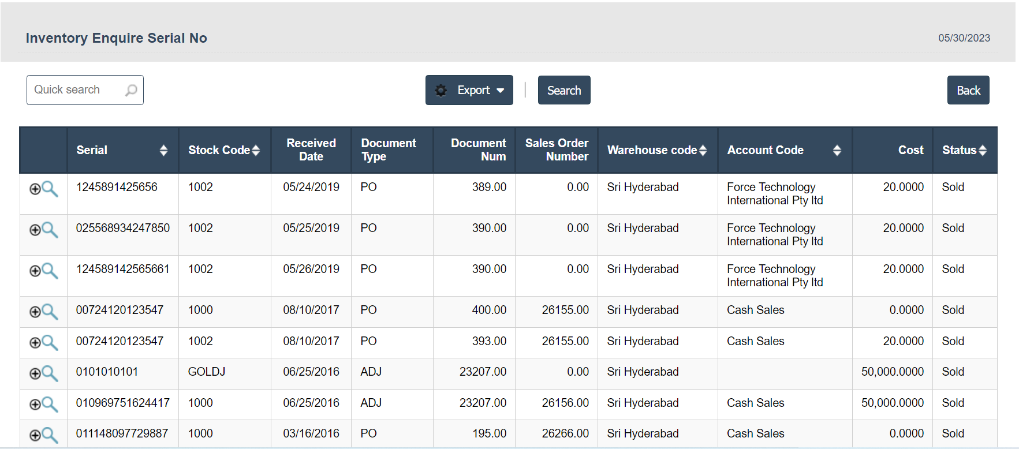Screen dimensions: 1019x449
Task: Sort table by Serial column
Action: tap(163, 151)
